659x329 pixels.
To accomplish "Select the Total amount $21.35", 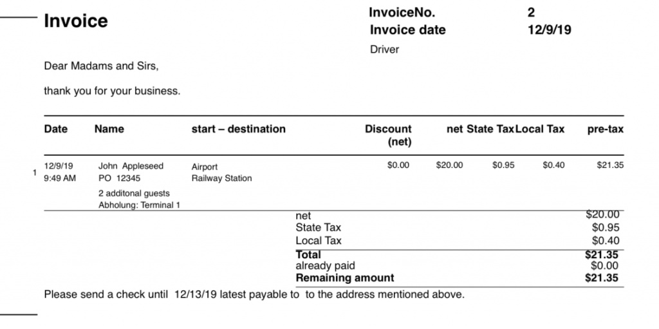I will 602,254.
